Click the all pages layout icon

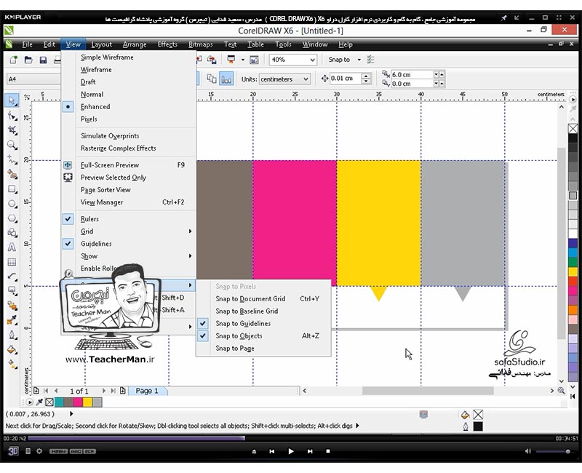coord(212,79)
